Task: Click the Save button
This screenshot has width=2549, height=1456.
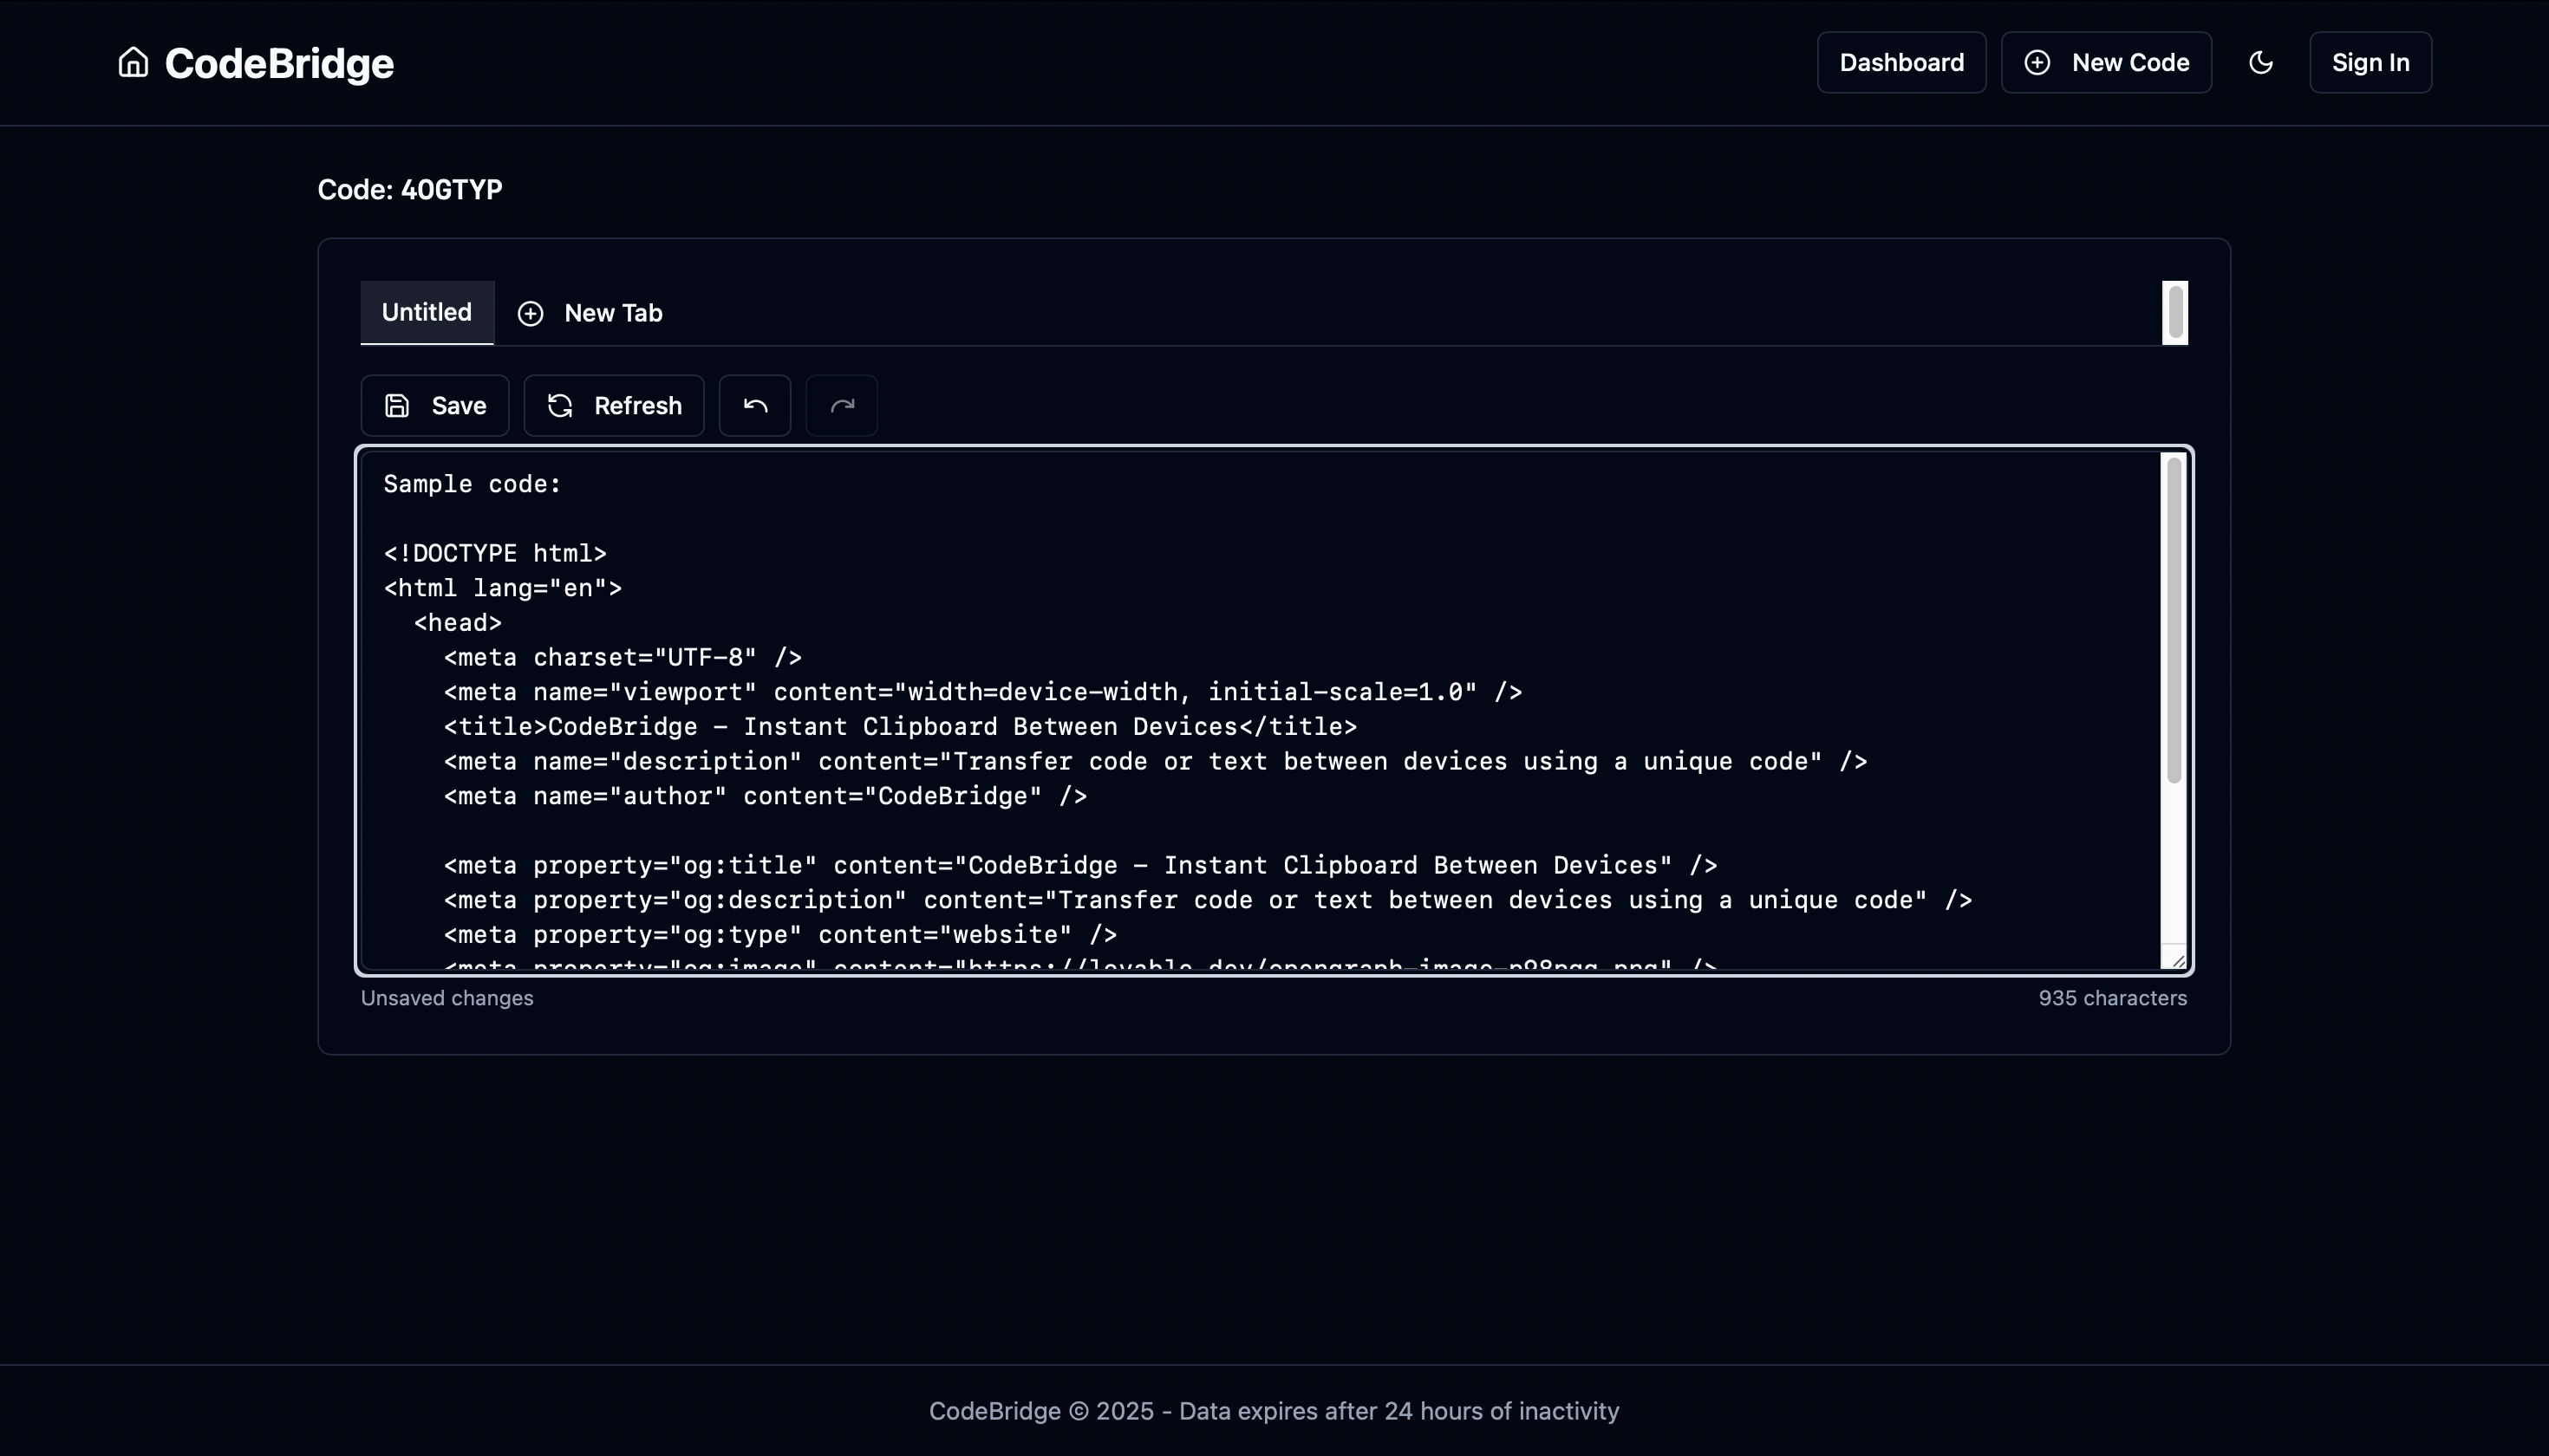Action: click(435, 405)
